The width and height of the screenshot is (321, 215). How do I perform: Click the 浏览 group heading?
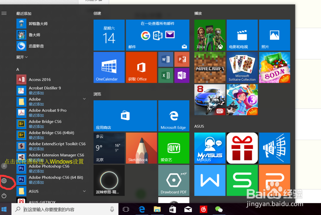pyautogui.click(x=97, y=94)
